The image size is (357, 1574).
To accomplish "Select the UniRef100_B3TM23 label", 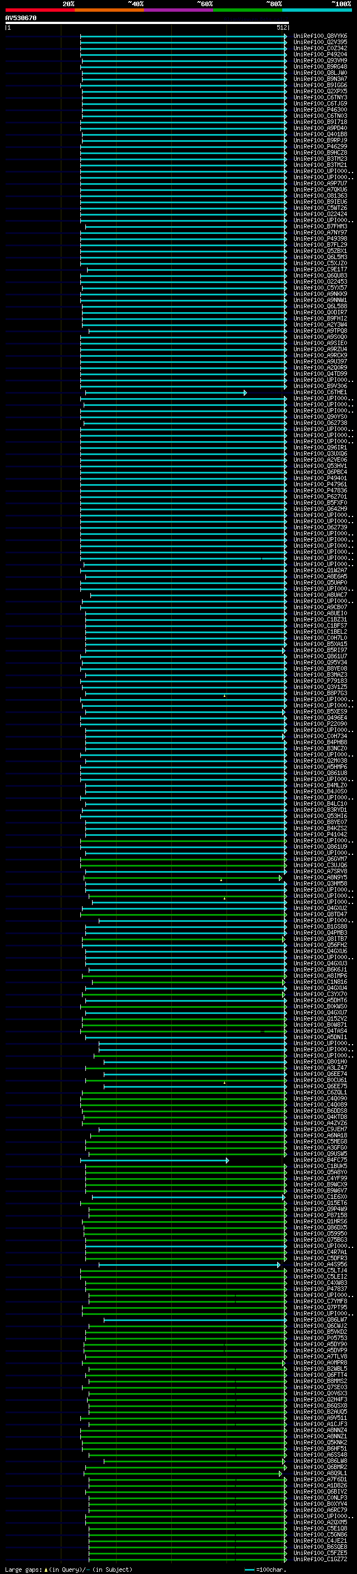I will 320,159.
